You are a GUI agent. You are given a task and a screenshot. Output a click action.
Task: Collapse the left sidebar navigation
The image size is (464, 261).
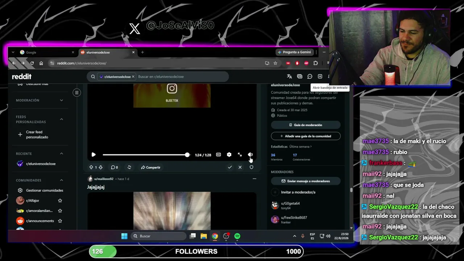76,92
